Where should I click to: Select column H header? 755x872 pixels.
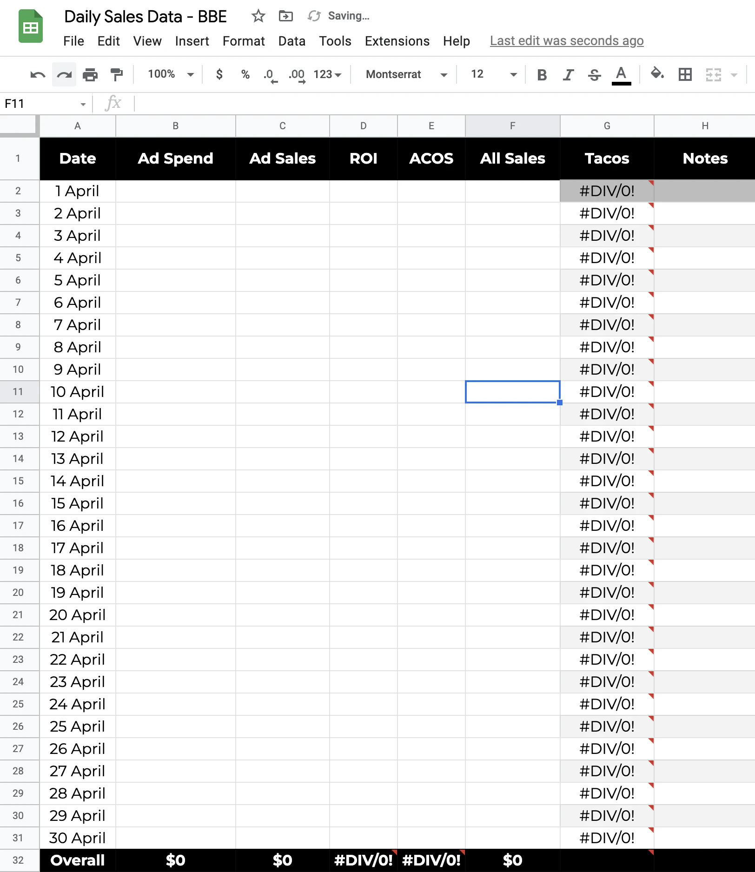(705, 126)
